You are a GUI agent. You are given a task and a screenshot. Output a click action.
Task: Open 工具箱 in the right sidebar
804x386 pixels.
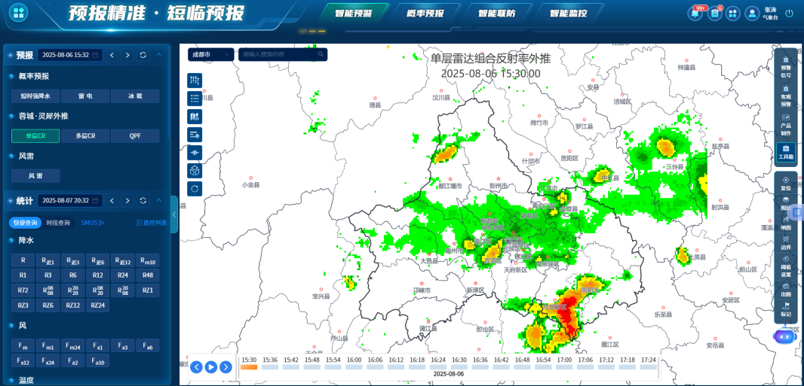tap(786, 151)
